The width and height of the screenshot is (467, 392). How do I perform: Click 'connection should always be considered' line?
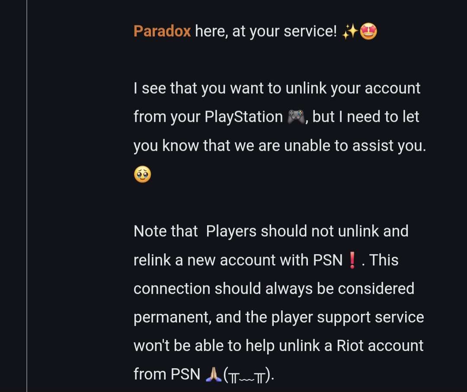(x=274, y=289)
